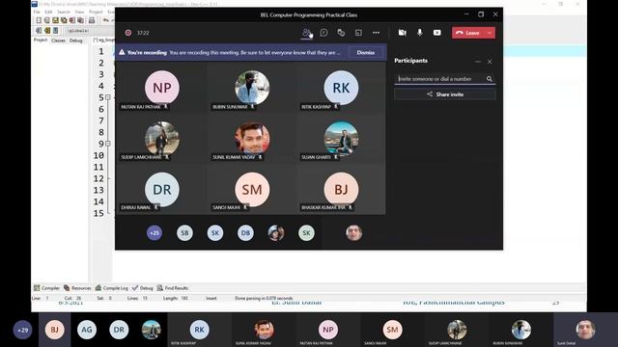Select the Sunil Kumar Yadav participant tile
The height and width of the screenshot is (347, 618).
tap(252, 139)
